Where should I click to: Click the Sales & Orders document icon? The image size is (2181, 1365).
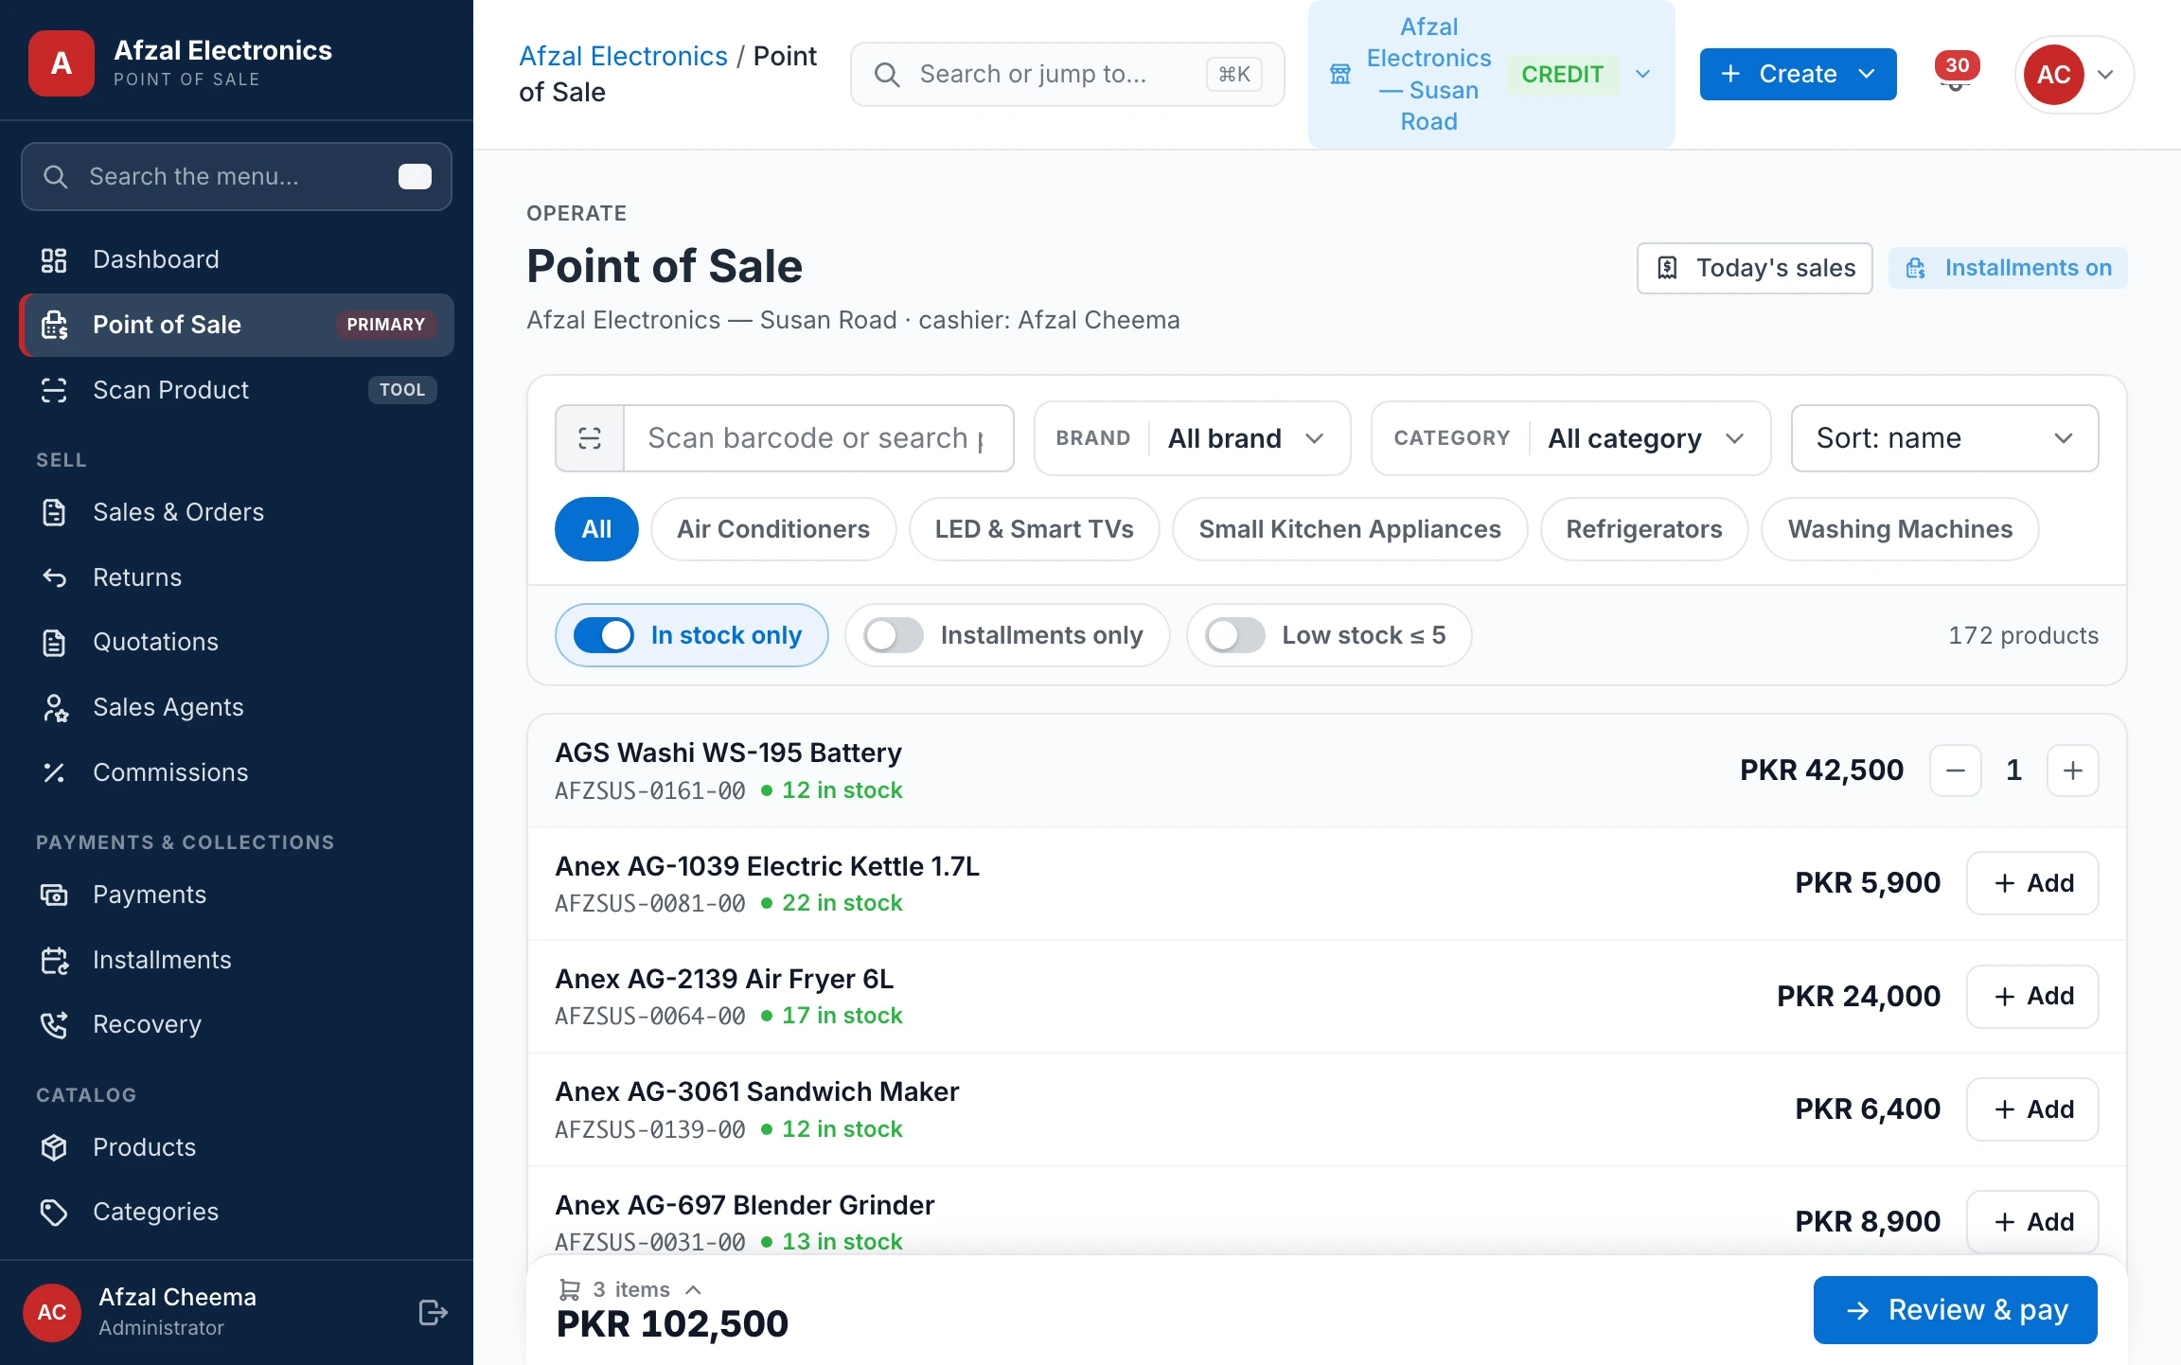tap(54, 512)
